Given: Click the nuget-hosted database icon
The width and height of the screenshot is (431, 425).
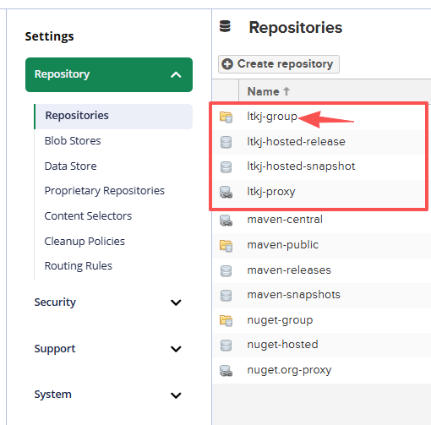Looking at the screenshot, I should click(226, 345).
